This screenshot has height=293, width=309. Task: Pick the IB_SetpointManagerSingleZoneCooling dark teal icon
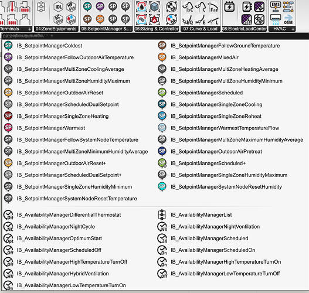click(x=162, y=104)
